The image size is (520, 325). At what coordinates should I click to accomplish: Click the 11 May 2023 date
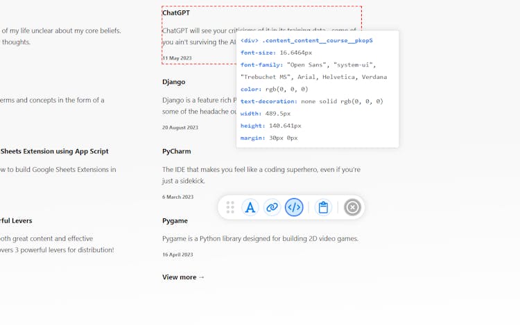[x=177, y=58]
